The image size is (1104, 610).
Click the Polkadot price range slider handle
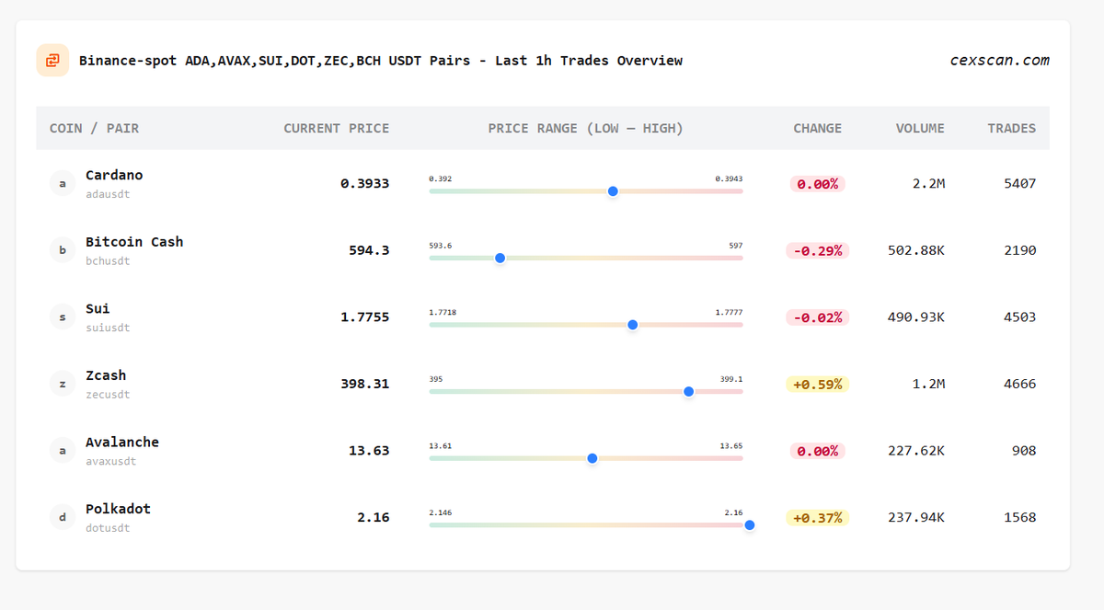pos(750,524)
